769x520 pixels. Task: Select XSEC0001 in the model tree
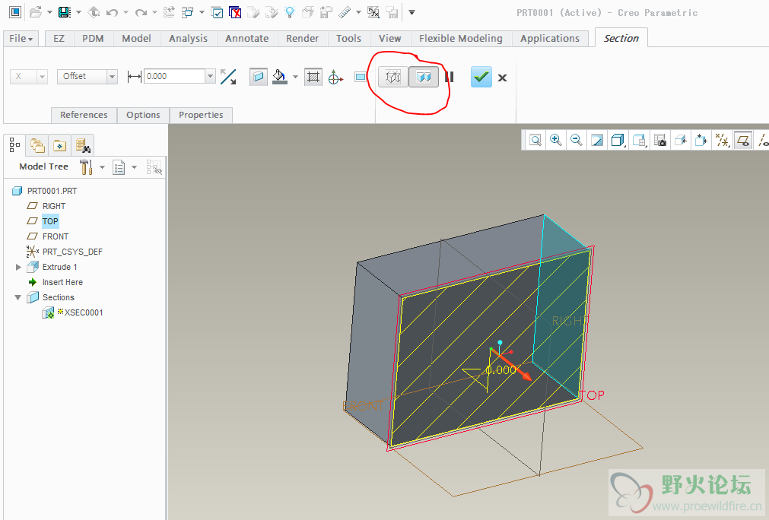(x=84, y=312)
